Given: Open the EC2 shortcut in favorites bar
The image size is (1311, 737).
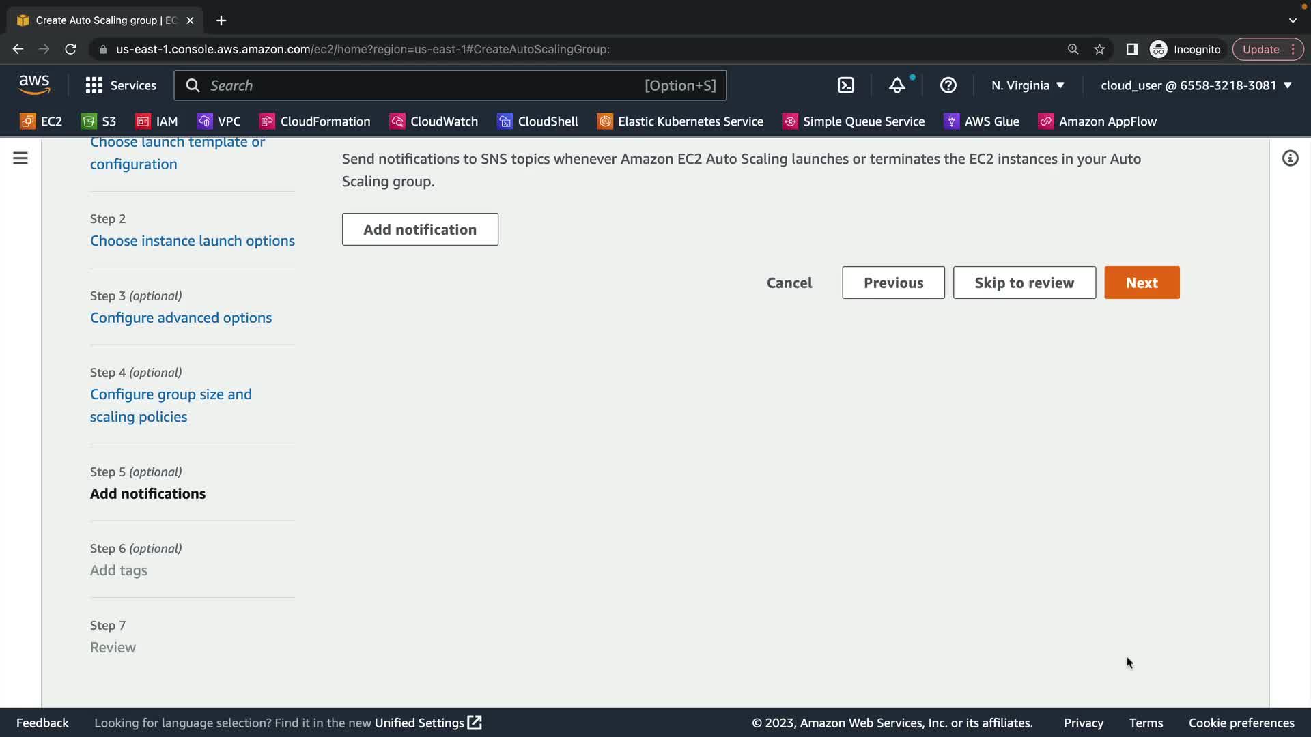Looking at the screenshot, I should coord(41,121).
